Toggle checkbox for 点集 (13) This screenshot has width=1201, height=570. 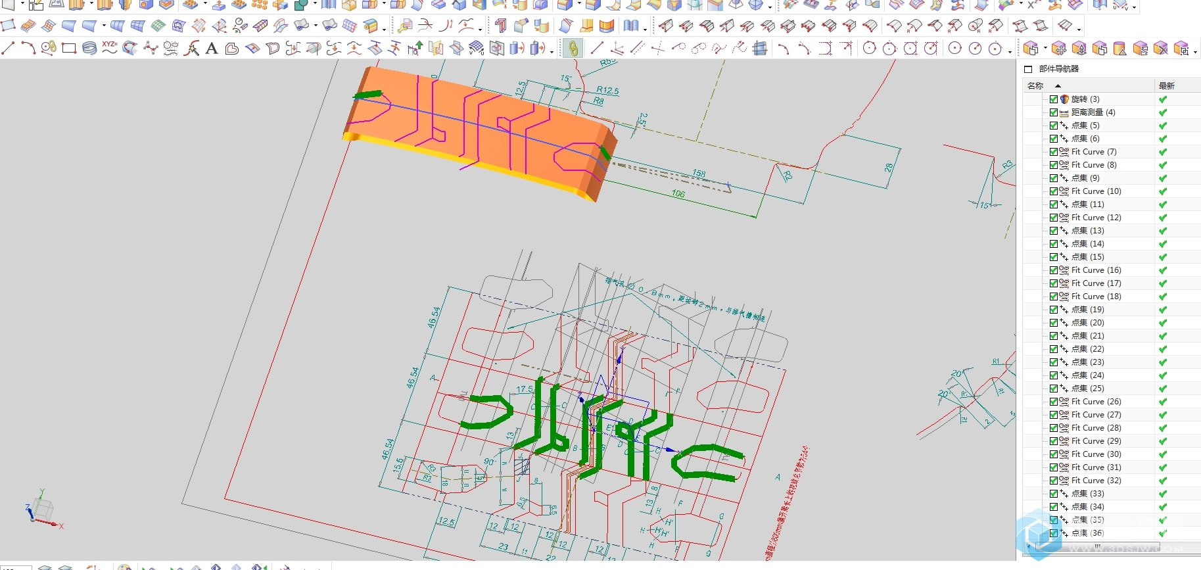[1054, 231]
